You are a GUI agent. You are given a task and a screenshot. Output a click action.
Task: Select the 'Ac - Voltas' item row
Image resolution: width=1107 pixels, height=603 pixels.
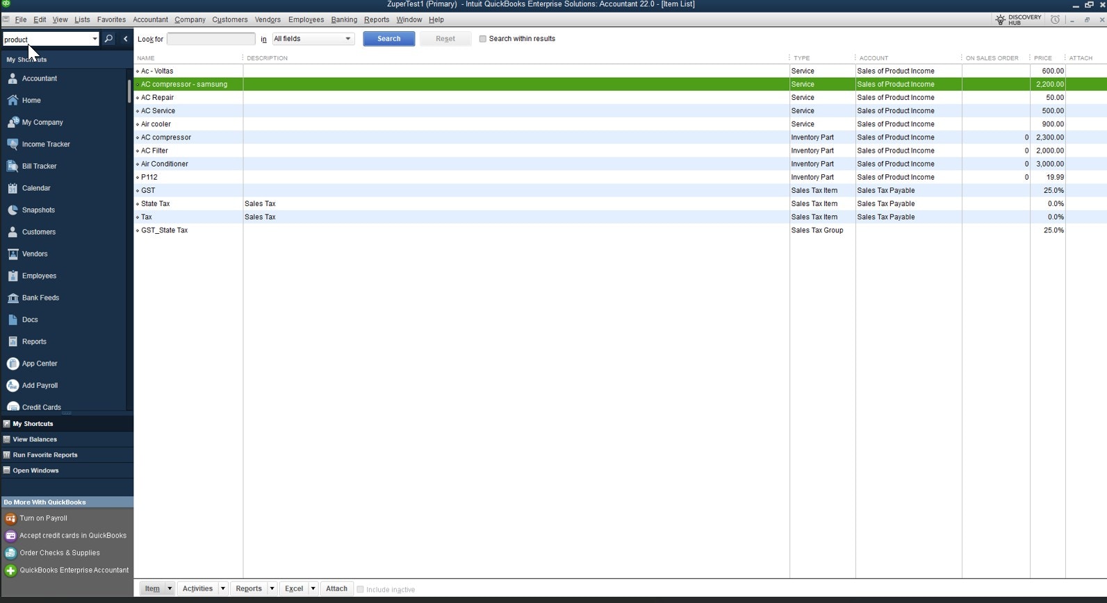pyautogui.click(x=620, y=71)
